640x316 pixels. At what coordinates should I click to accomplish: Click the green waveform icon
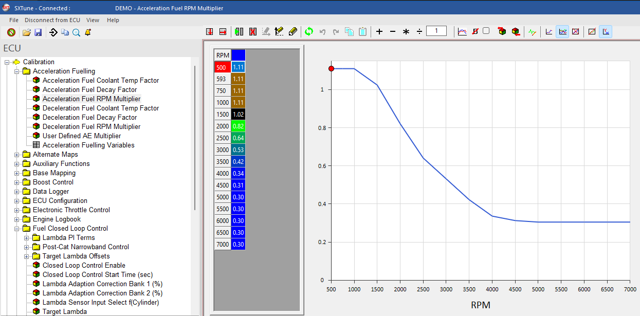tap(532, 31)
